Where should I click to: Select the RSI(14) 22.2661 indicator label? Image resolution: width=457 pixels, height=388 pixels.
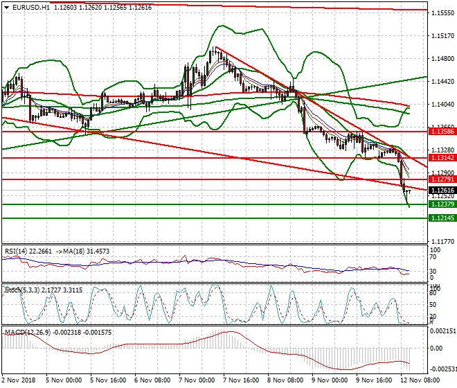pyautogui.click(x=28, y=252)
